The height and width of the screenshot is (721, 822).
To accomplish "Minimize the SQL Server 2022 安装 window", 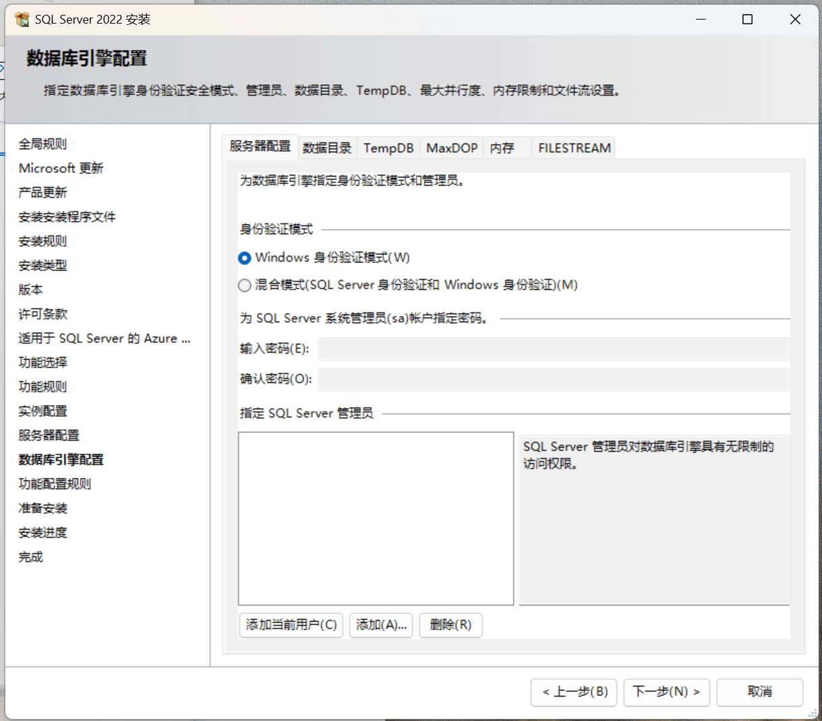I will [701, 20].
